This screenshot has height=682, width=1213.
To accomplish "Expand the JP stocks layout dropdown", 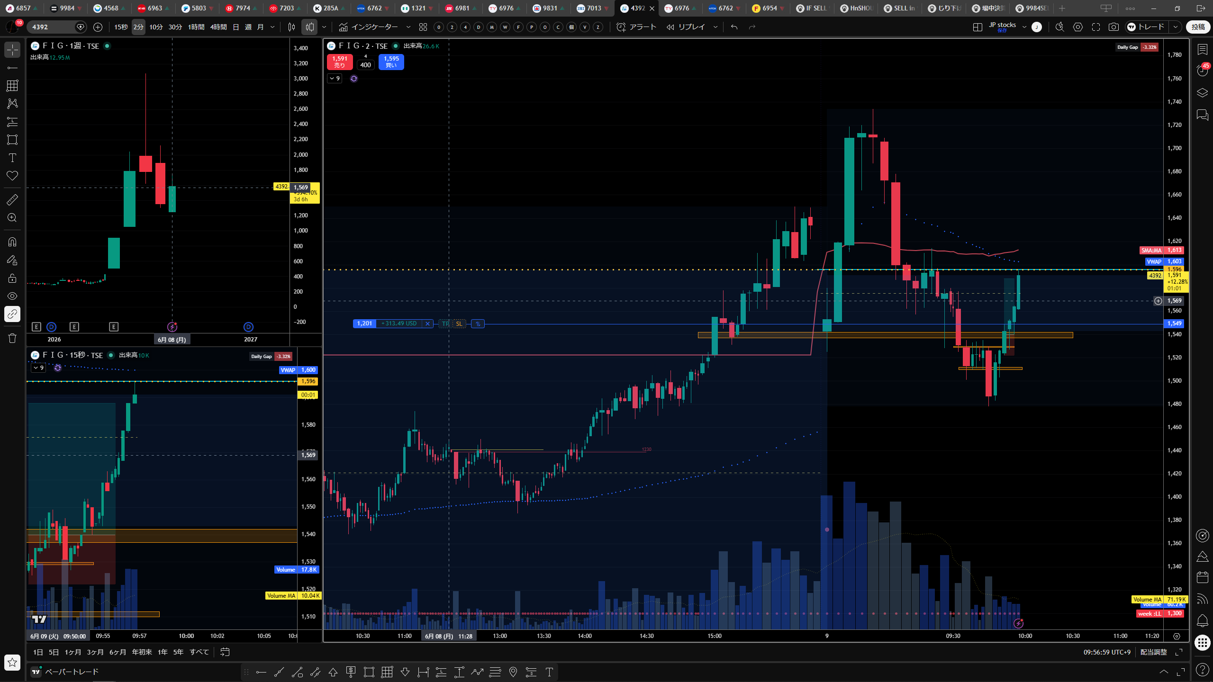I will (1024, 27).
